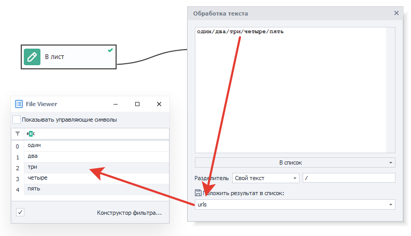Open Конструктор фильтра
The width and height of the screenshot is (411, 236).
click(130, 213)
